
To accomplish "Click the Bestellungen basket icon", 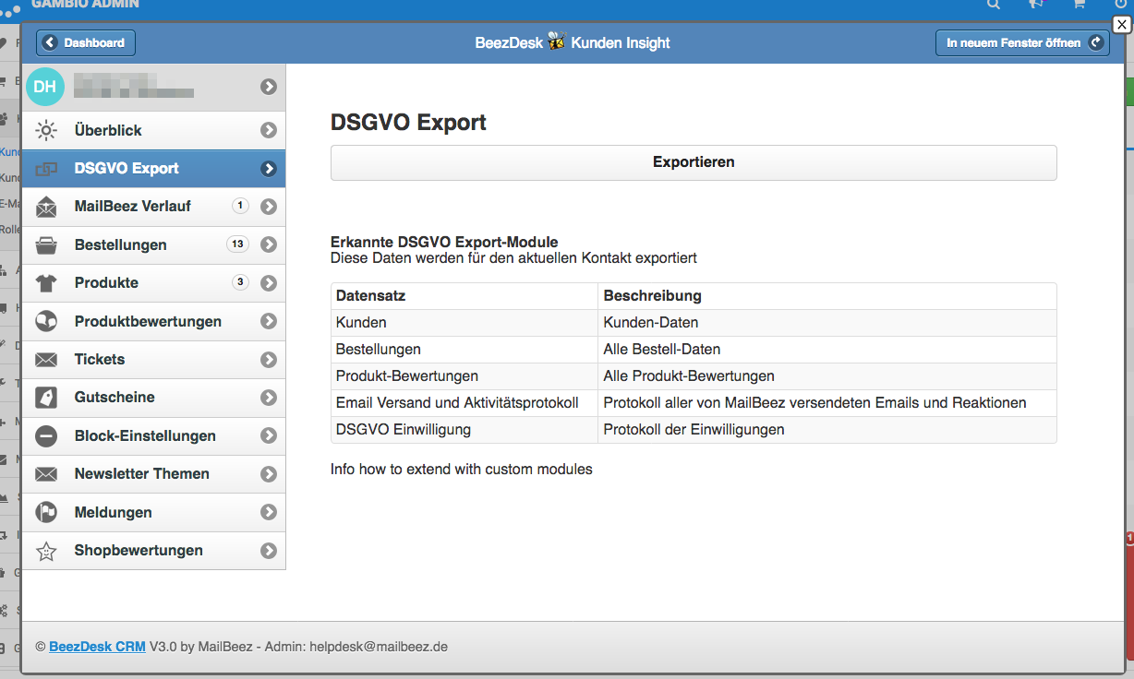I will [x=46, y=245].
